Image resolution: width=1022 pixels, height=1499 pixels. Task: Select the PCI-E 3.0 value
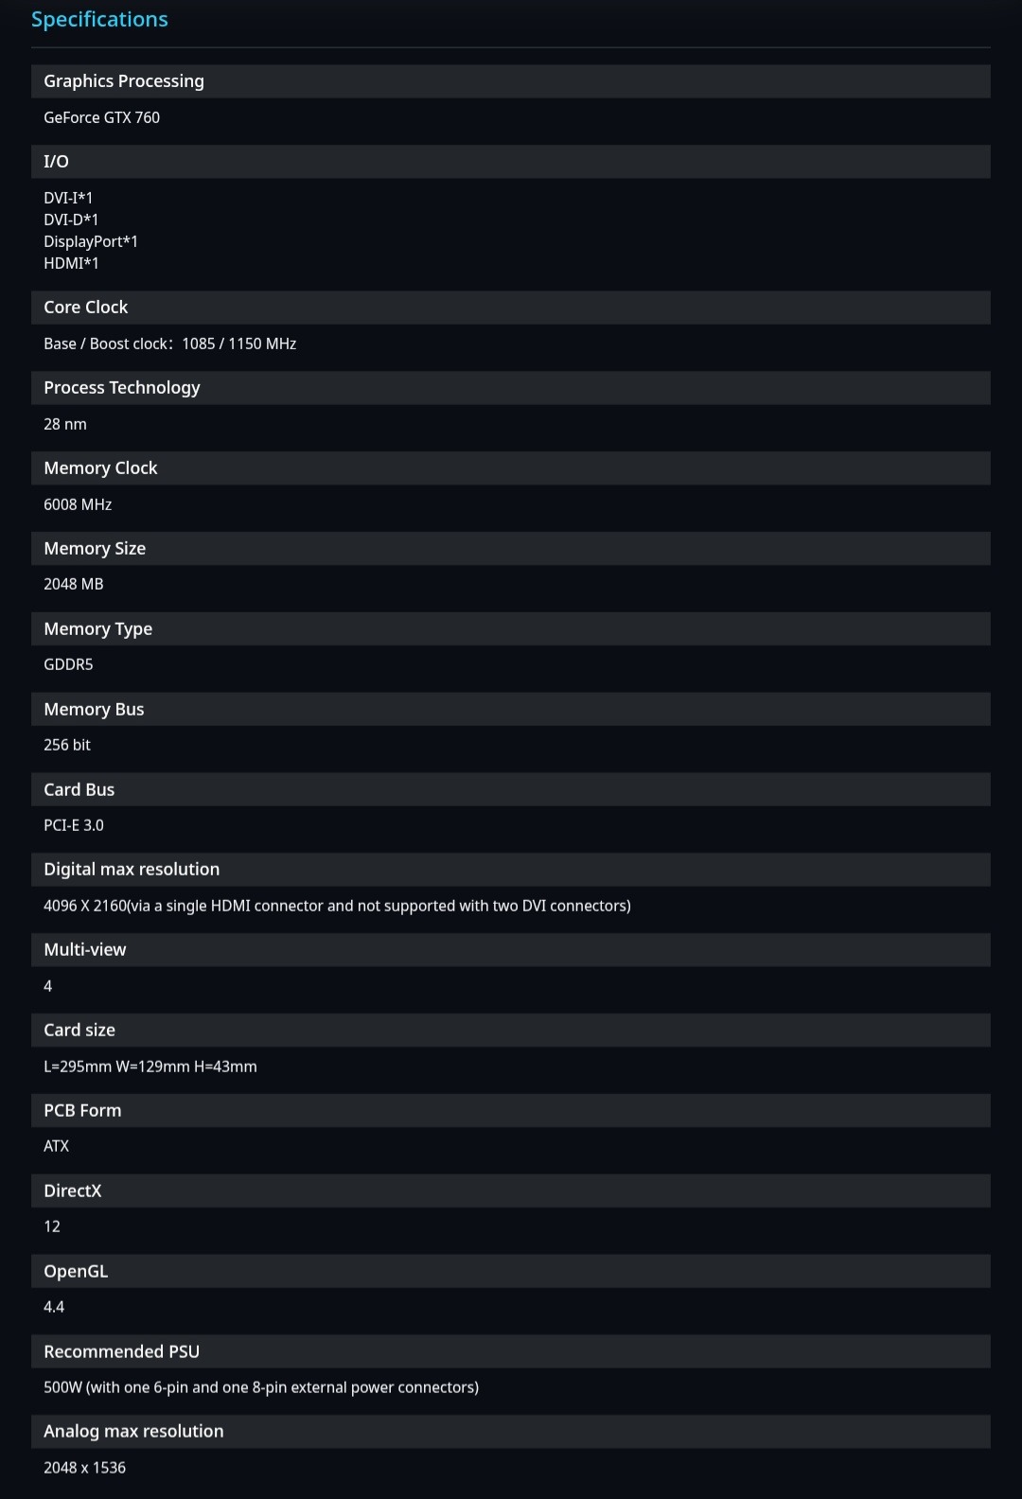pos(74,825)
